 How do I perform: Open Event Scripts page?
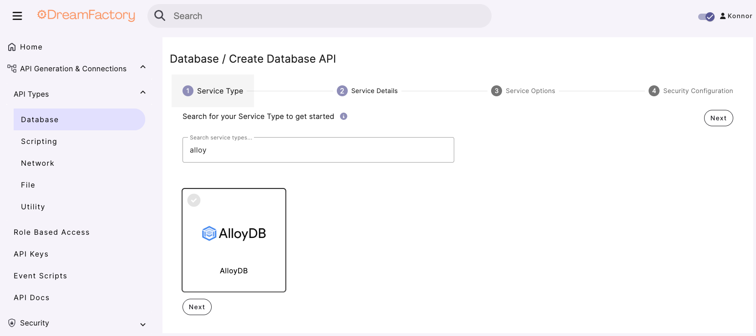point(41,276)
